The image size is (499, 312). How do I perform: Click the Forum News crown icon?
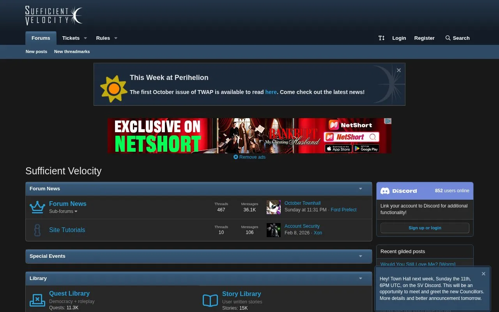click(37, 207)
